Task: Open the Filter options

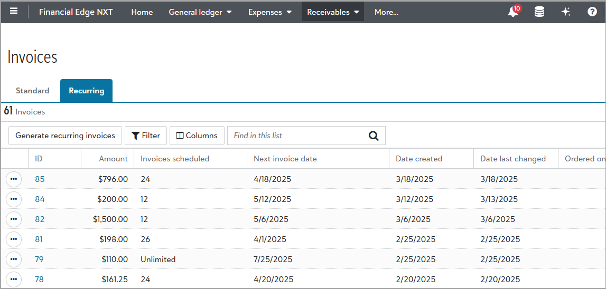Action: point(146,136)
